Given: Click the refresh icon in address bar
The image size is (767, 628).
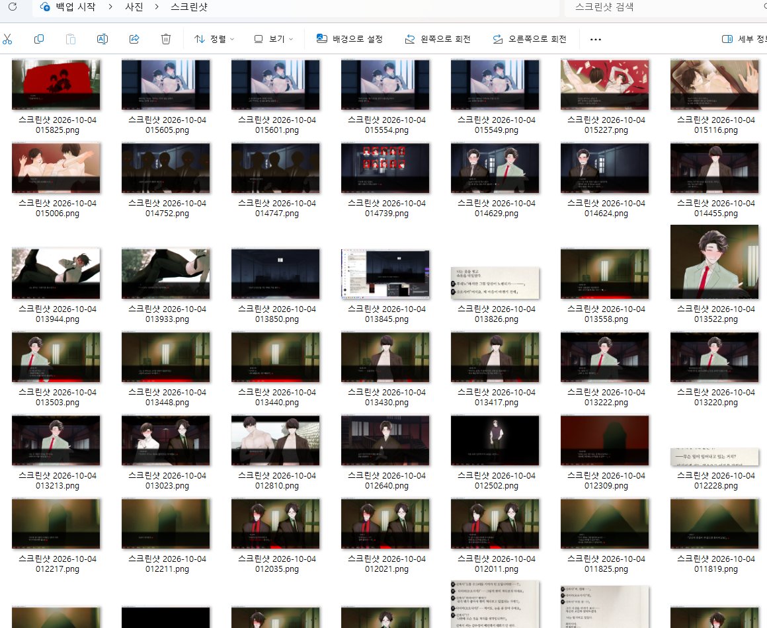Looking at the screenshot, I should pyautogui.click(x=13, y=7).
